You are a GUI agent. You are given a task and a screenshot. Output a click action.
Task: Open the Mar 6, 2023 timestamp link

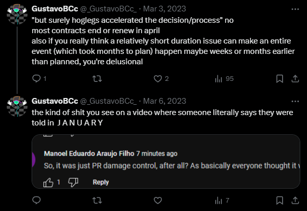click(164, 101)
